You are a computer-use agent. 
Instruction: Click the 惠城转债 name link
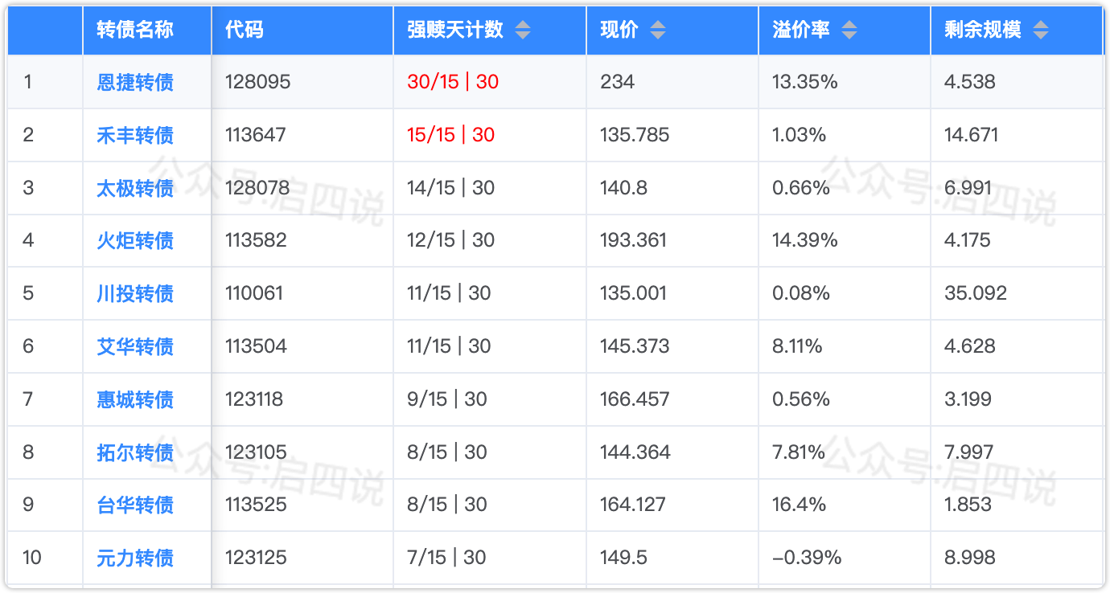click(x=135, y=399)
